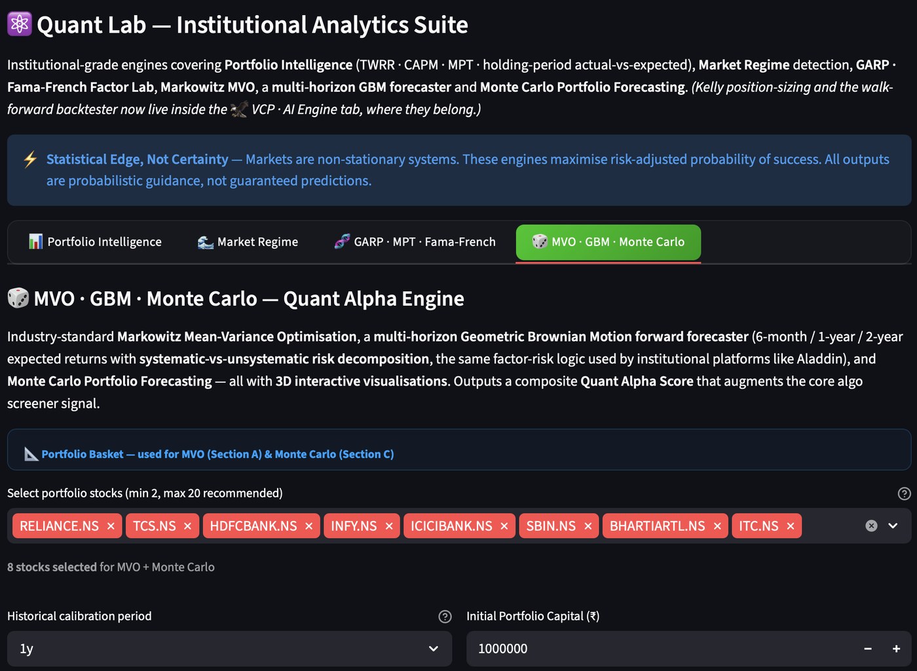Remove BHARTIARTL.NS stock chip
The height and width of the screenshot is (671, 917).
point(717,526)
